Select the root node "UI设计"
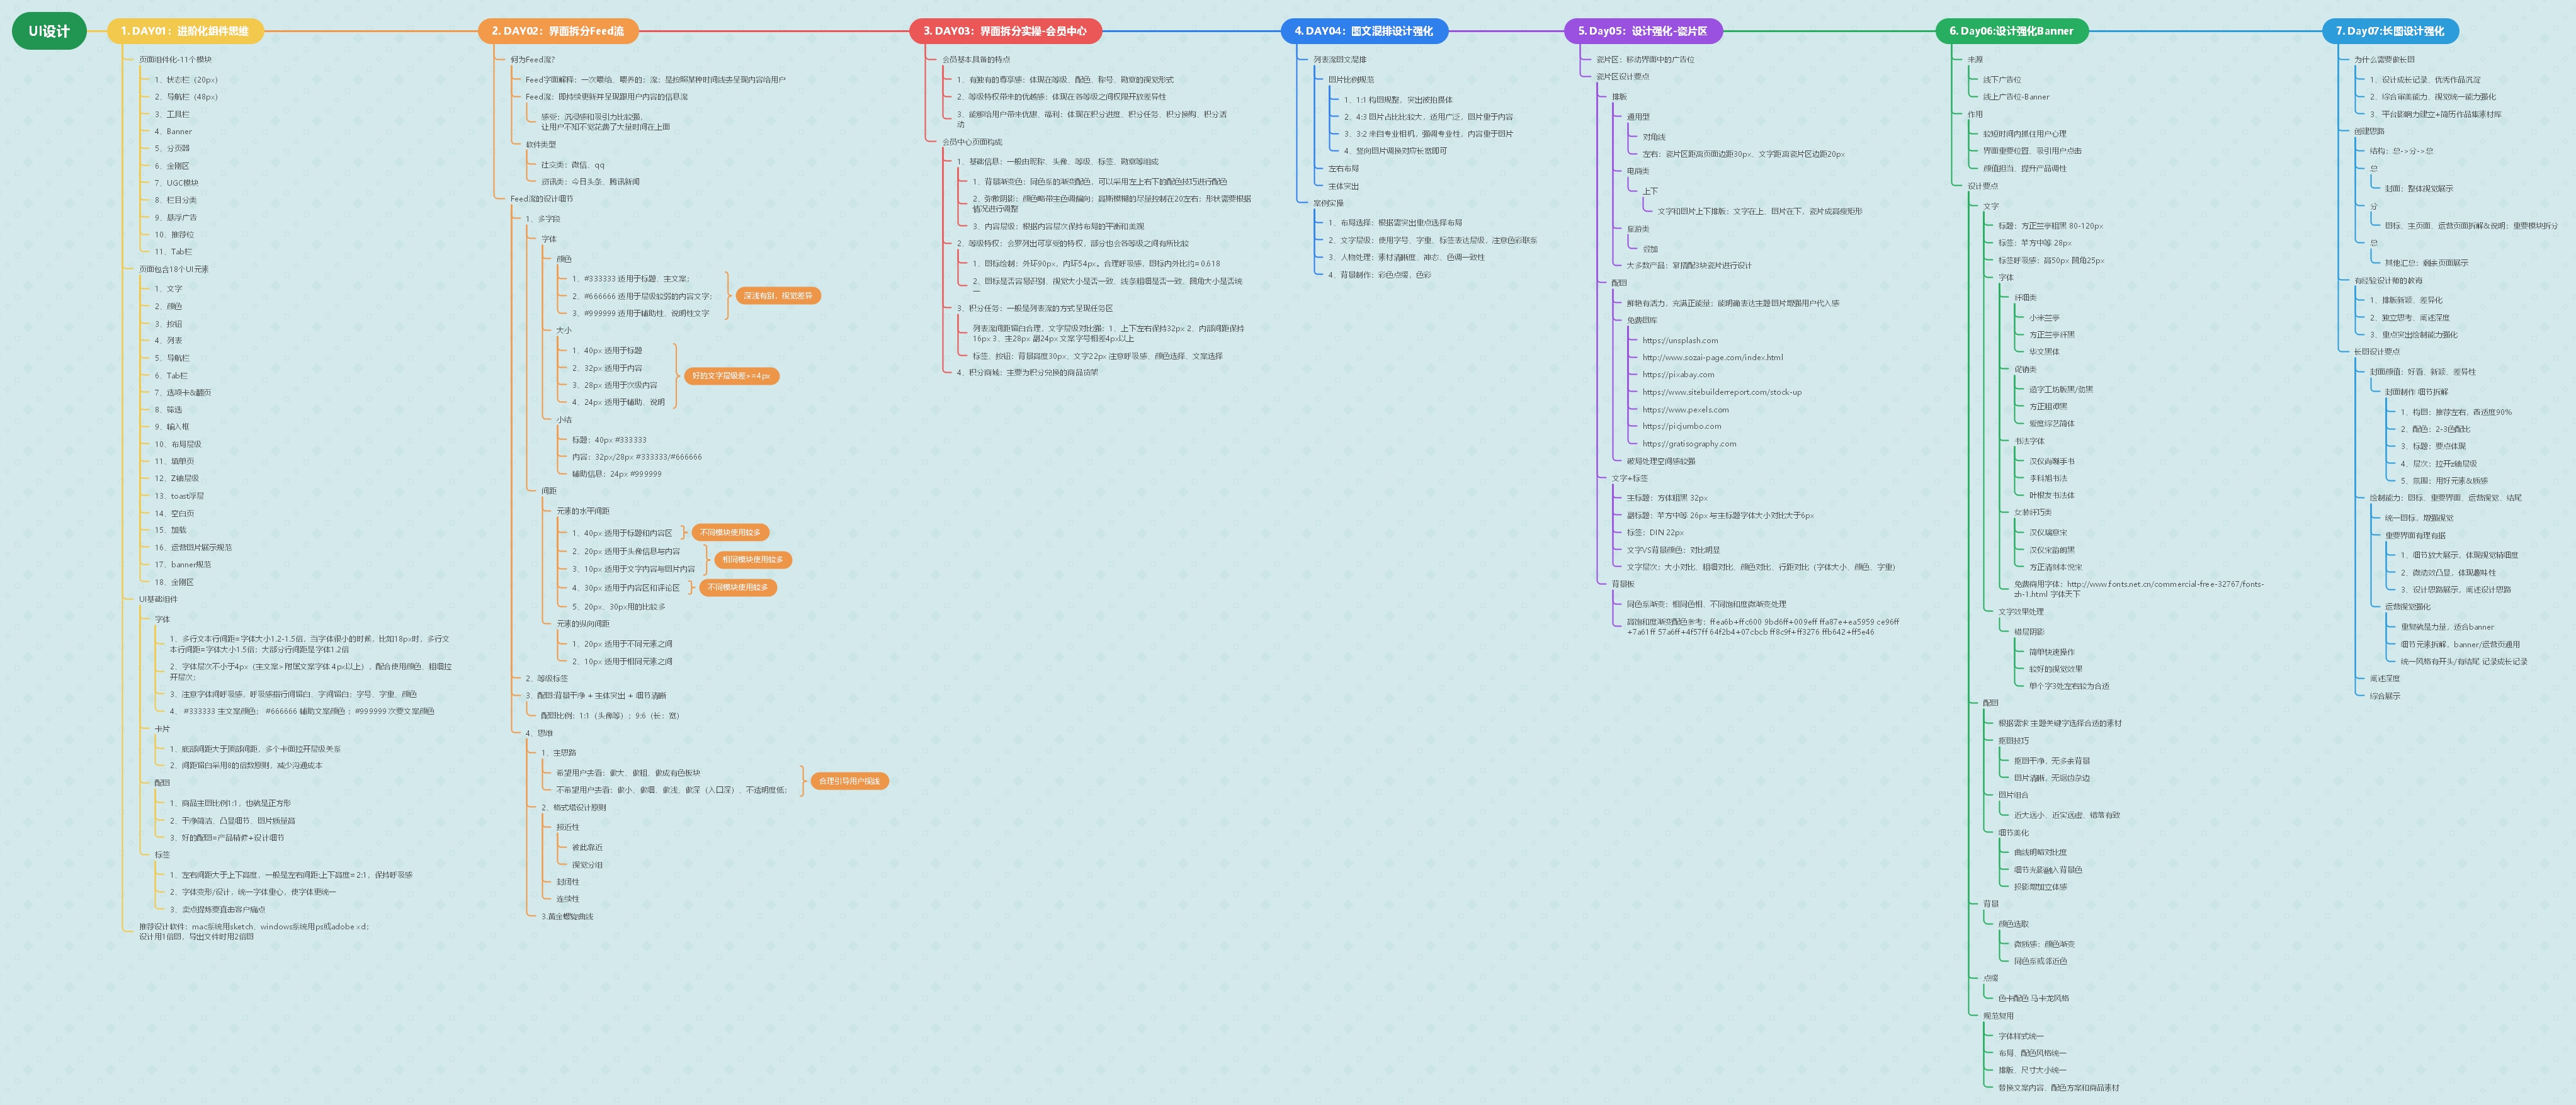Viewport: 2576px width, 1105px height. [49, 31]
